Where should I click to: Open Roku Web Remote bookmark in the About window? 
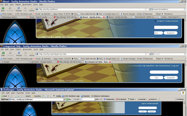point(87,14)
